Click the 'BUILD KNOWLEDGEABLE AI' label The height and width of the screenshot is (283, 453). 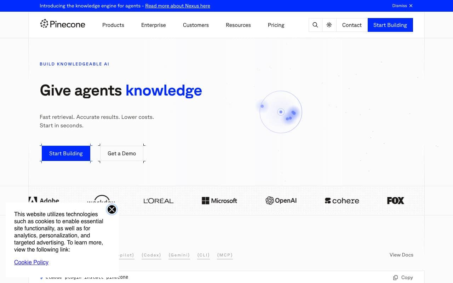tap(74, 64)
